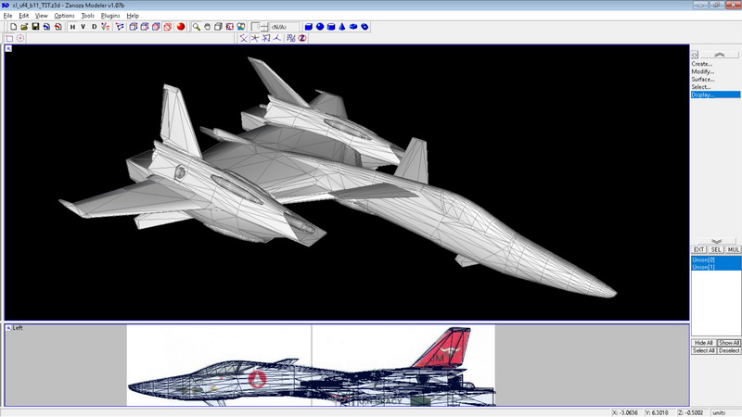The image size is (742, 417).
Task: Click the dotted circle selection mode icon
Action: (20, 38)
